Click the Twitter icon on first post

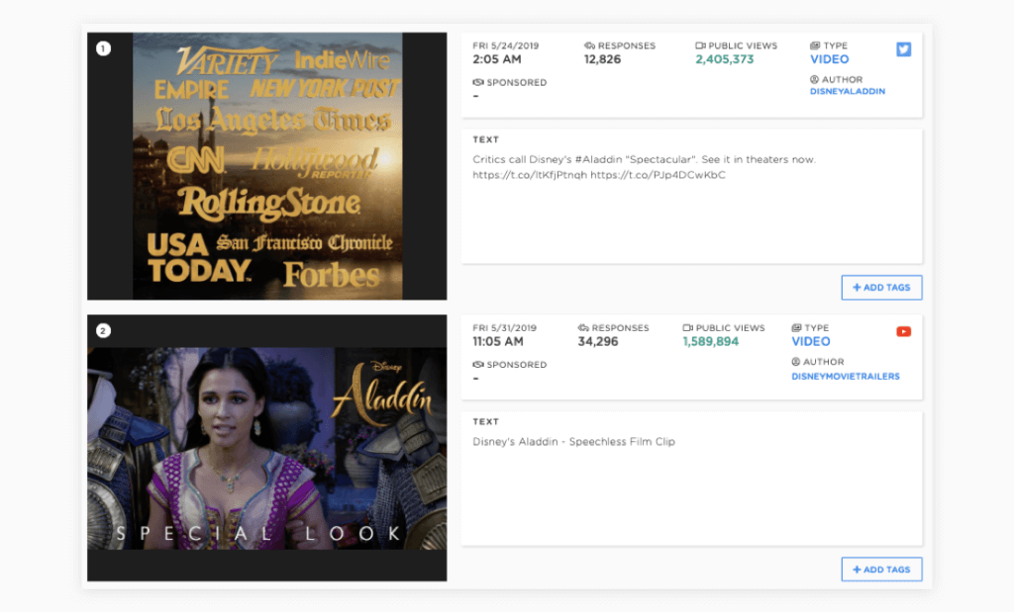click(903, 49)
